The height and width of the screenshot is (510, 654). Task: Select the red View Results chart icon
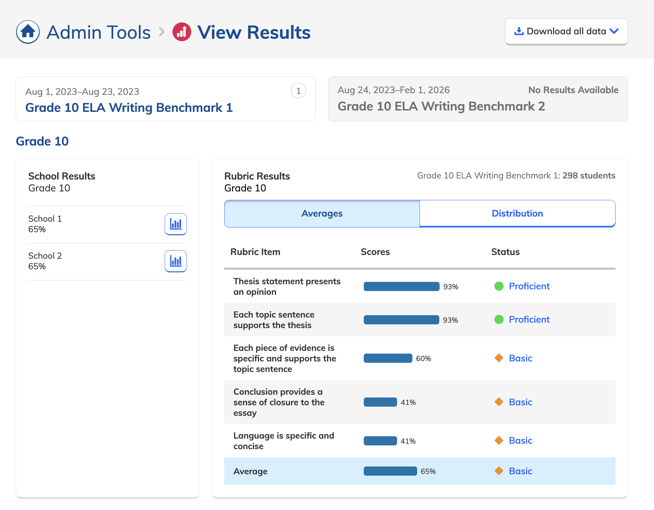pos(181,32)
